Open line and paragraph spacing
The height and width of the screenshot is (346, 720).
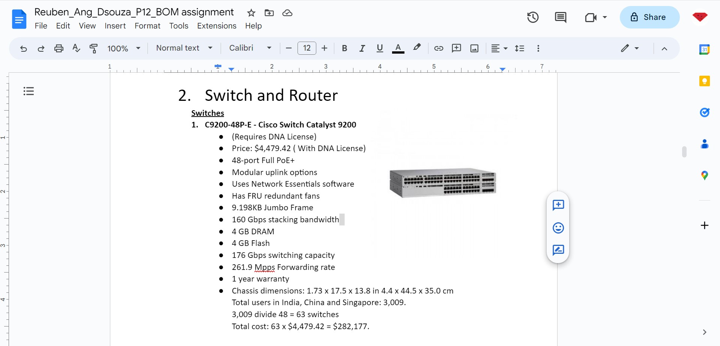(520, 48)
